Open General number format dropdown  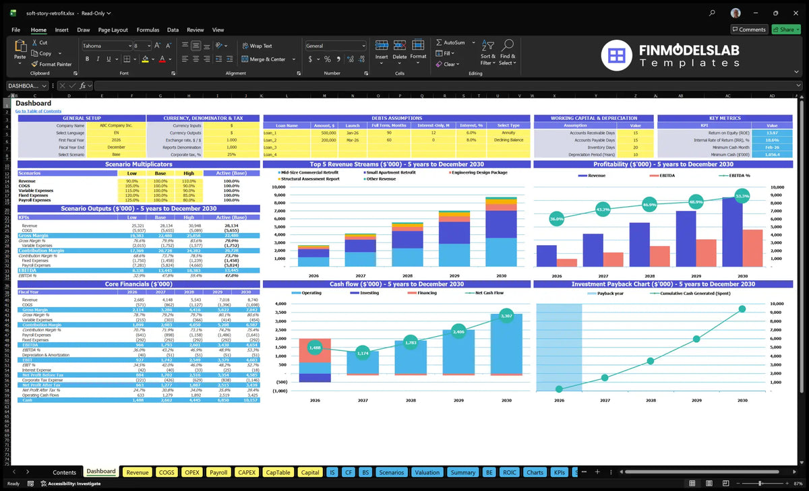click(x=363, y=46)
